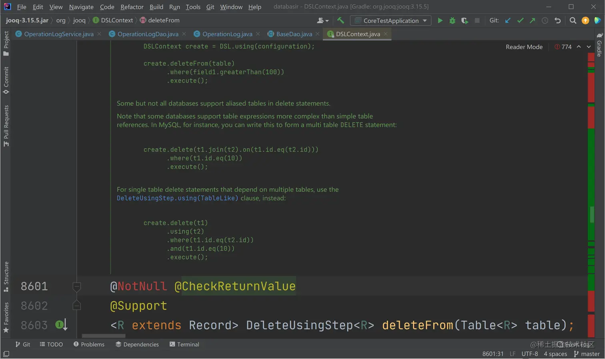Viewport: 605px width, 359px height.
Task: Open the Problems bottom tool window
Action: [x=89, y=344]
